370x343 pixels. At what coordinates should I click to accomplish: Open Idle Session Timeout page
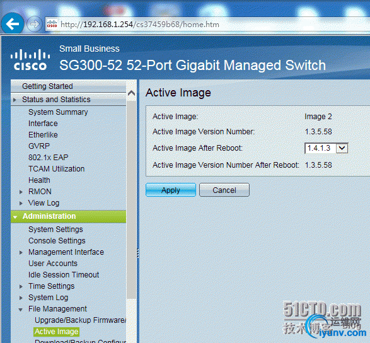[64, 274]
